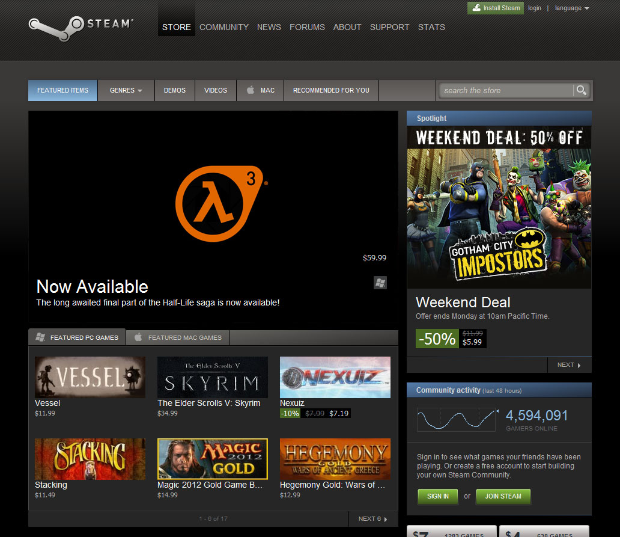
Task: Open the Stats page
Action: click(x=431, y=27)
